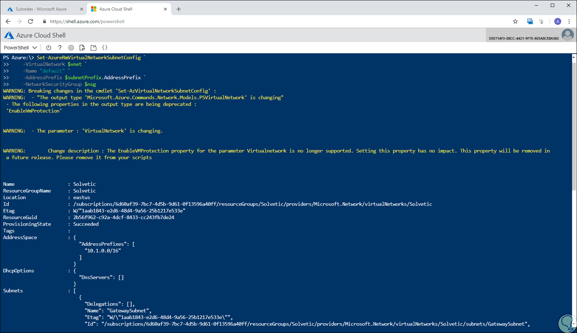Reload the current page
Image resolution: width=577 pixels, height=333 pixels.
point(30,21)
